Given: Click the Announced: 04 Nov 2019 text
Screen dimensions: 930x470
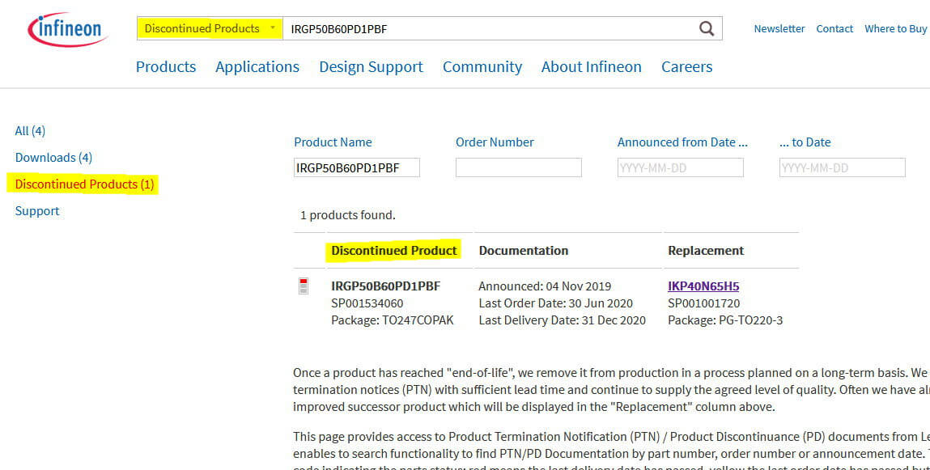Looking at the screenshot, I should point(545,286).
